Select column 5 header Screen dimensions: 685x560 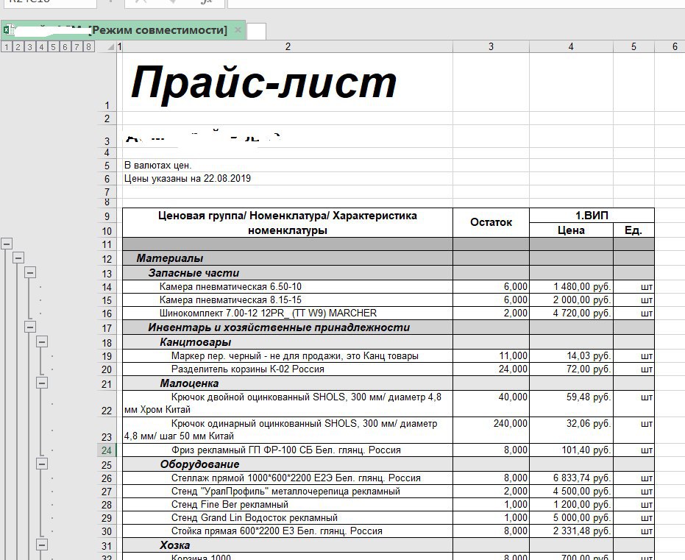[x=633, y=47]
